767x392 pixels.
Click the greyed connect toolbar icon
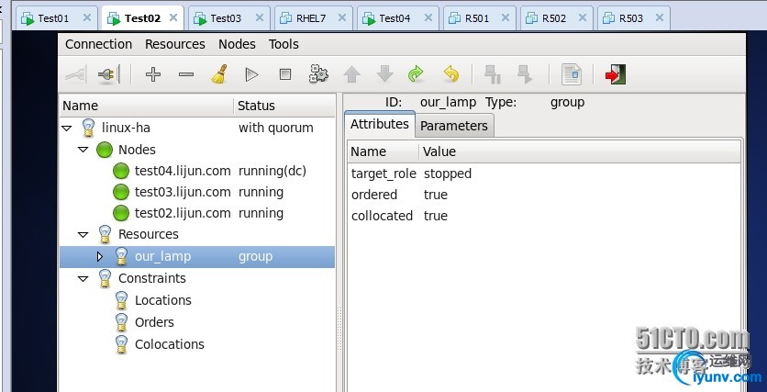(x=76, y=74)
